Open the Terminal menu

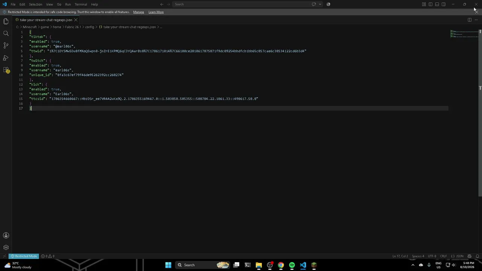(x=81, y=4)
